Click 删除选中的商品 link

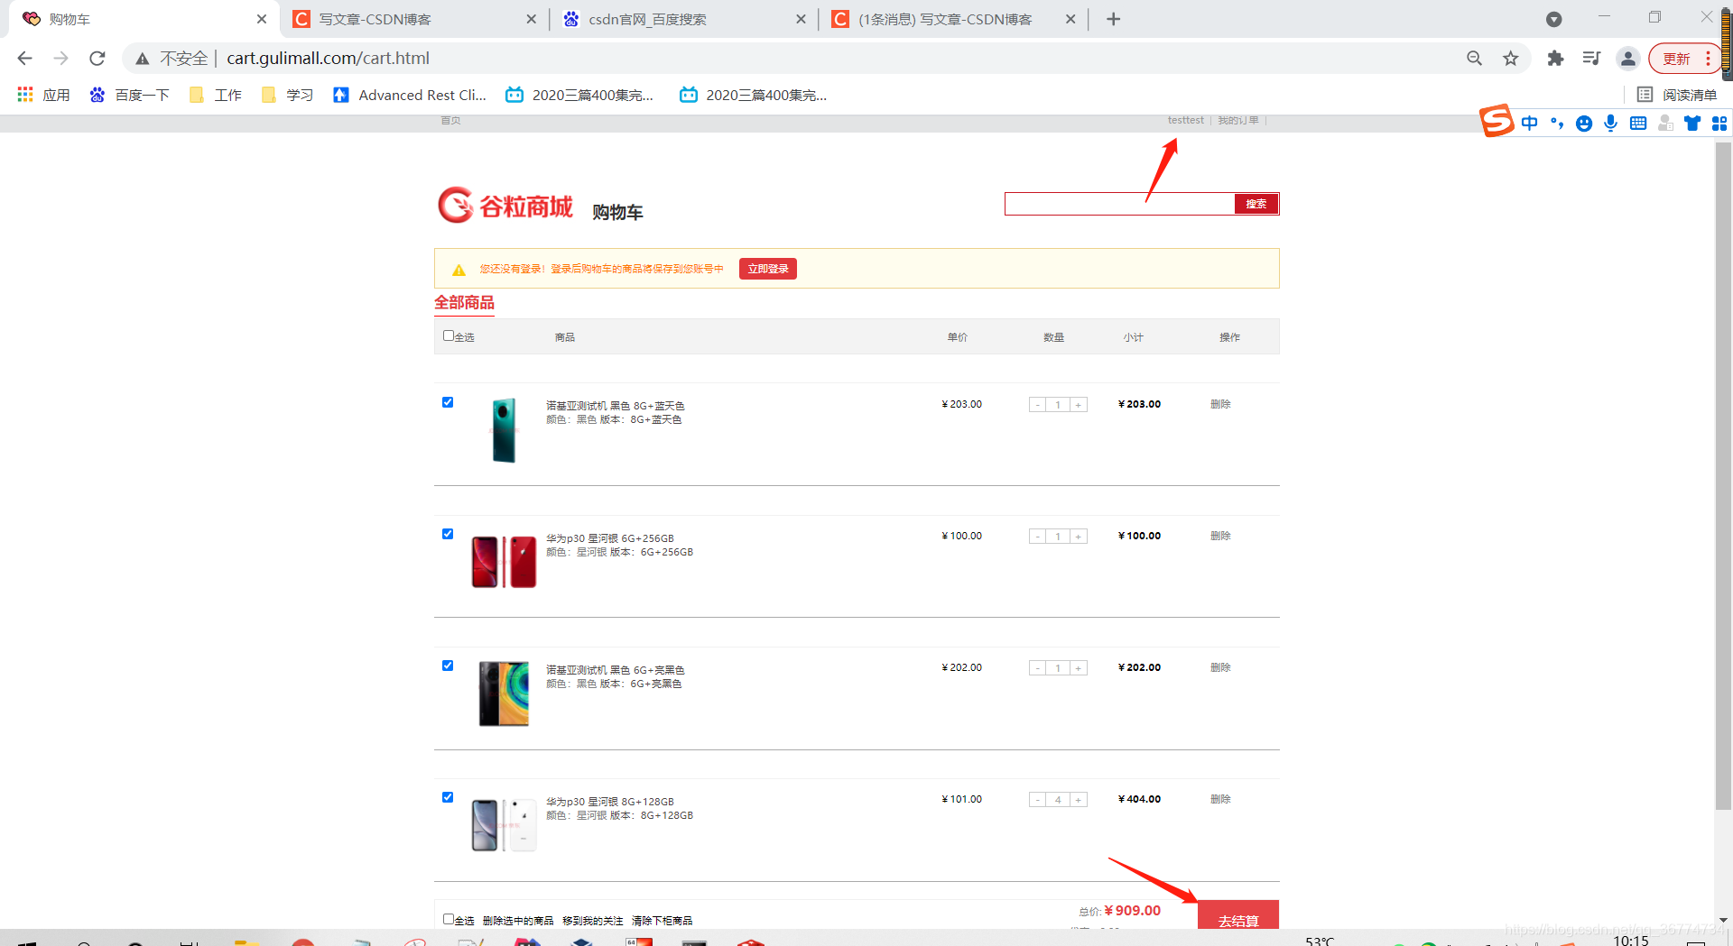point(518,921)
